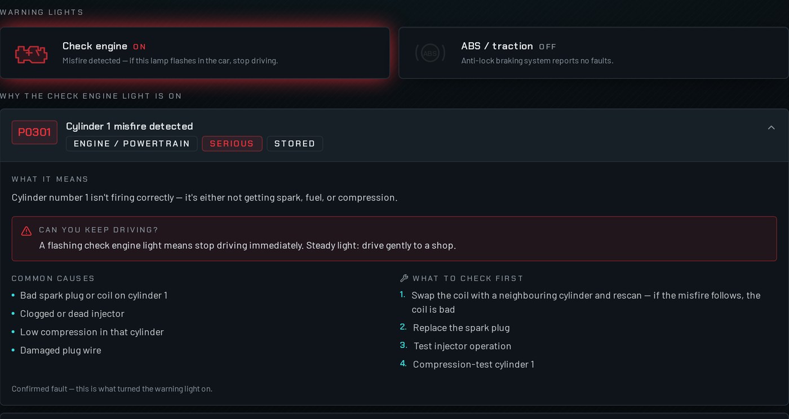Click the Cylinder 1 misfire detected title
Viewport: 789px width, 419px height.
[130, 126]
